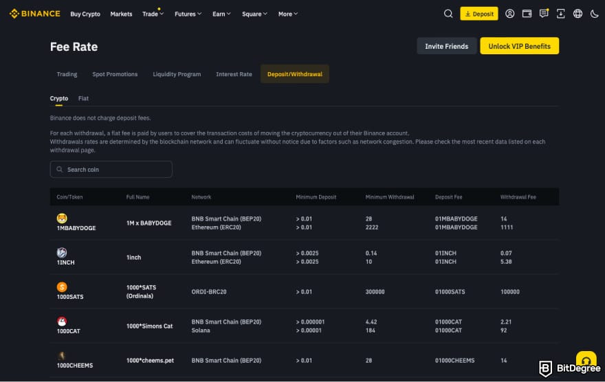
Task: Open the search magnifier icon in header
Action: pos(448,14)
